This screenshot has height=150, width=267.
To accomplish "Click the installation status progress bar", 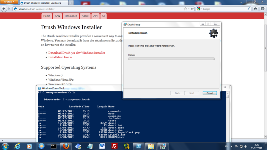I will 171,59.
